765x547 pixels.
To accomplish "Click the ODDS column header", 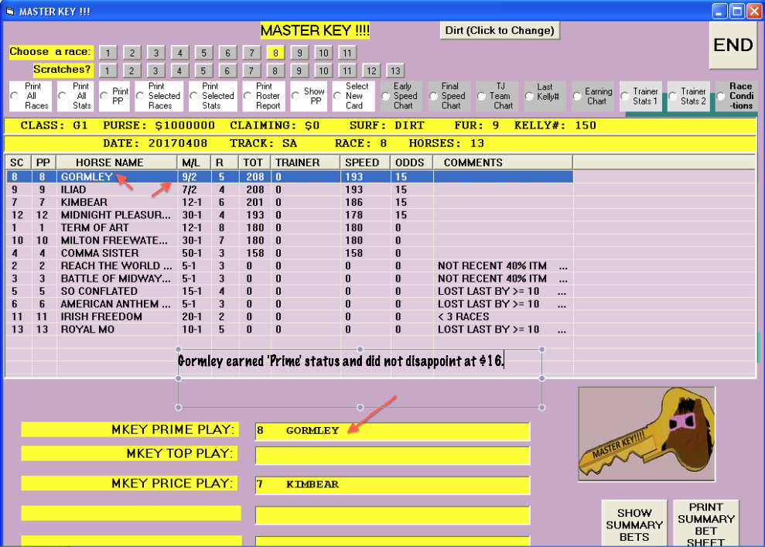I will [412, 162].
